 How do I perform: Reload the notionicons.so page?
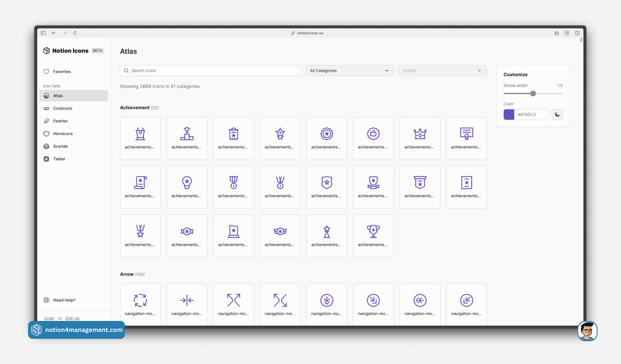pyautogui.click(x=75, y=33)
